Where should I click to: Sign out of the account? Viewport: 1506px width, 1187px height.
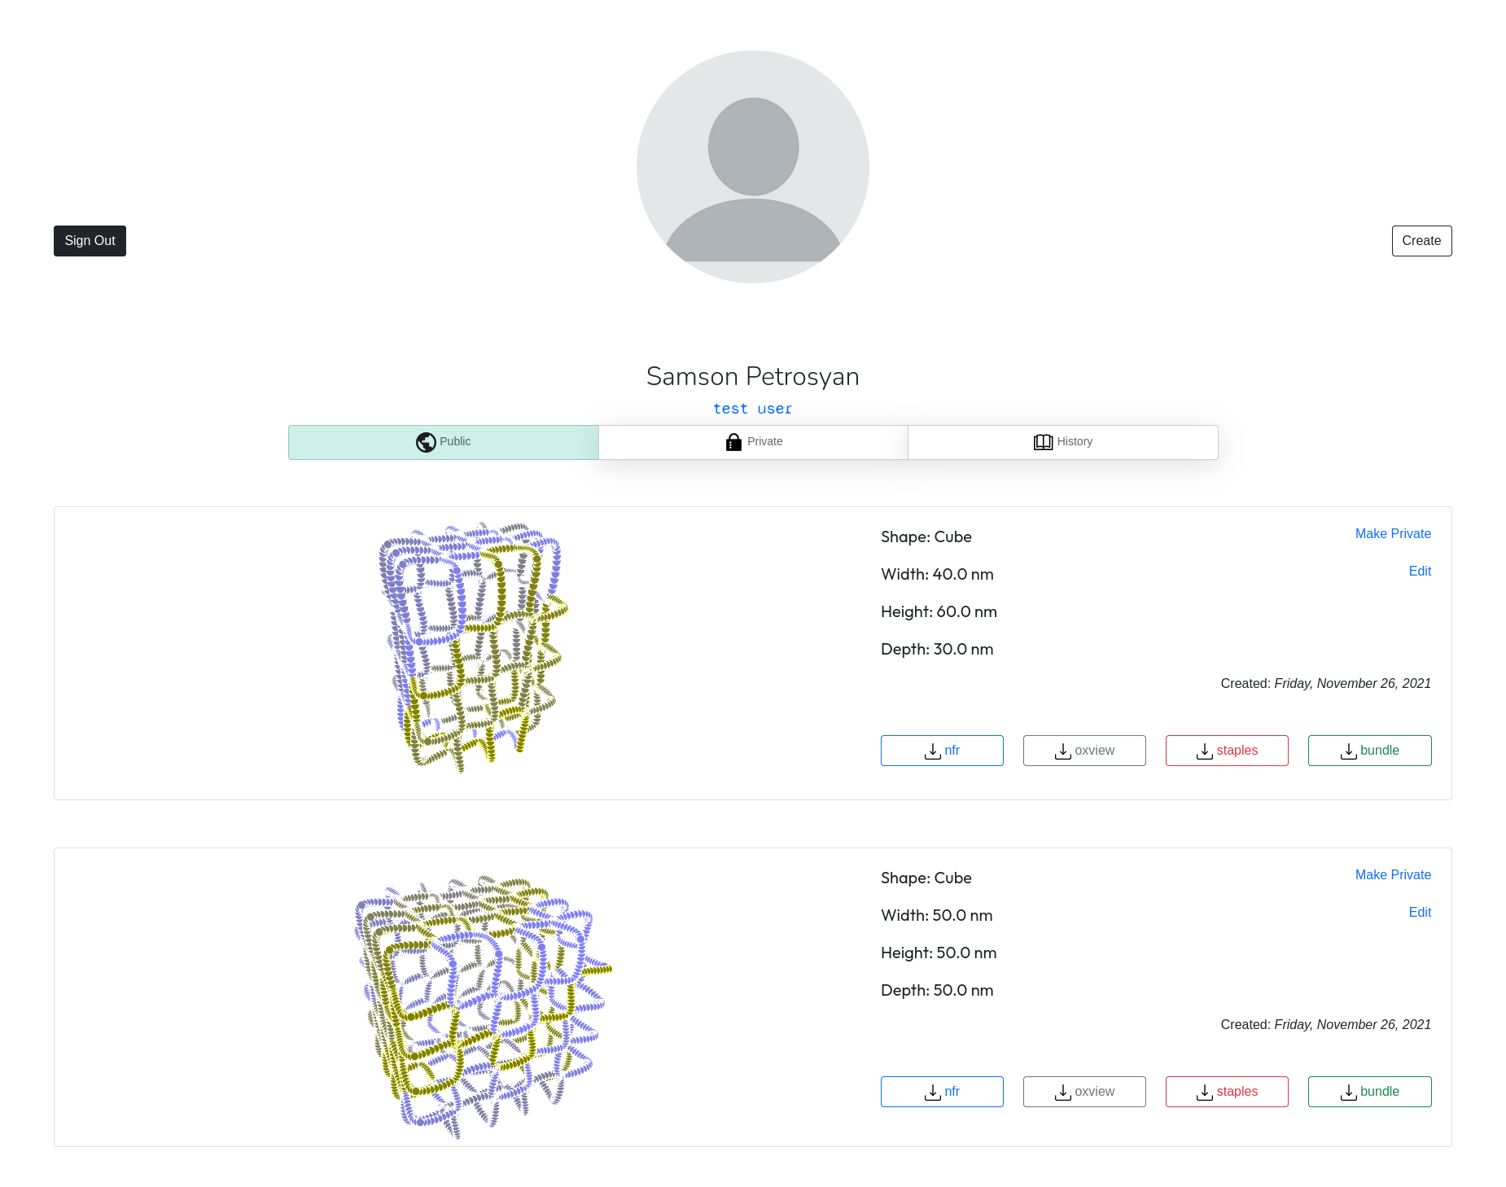click(x=90, y=241)
